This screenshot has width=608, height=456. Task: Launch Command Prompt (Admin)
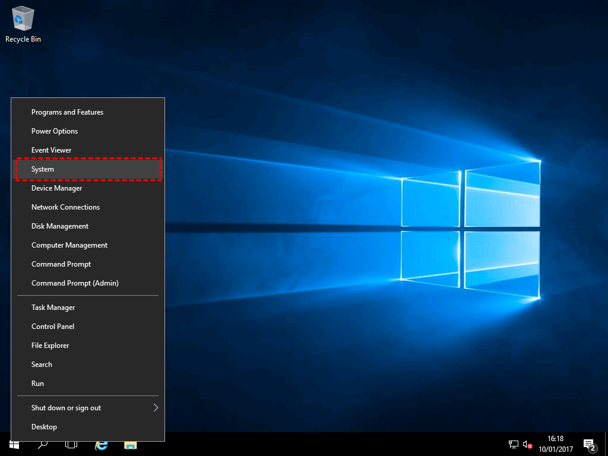pyautogui.click(x=75, y=283)
